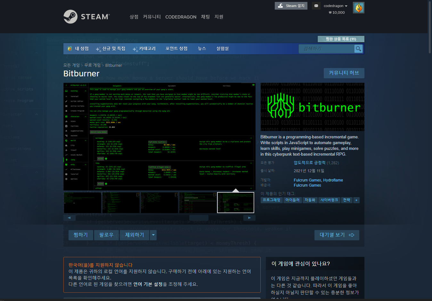The height and width of the screenshot is (301, 432).
Task: Click the Fulcrum Games publisher link
Action: click(x=307, y=185)
